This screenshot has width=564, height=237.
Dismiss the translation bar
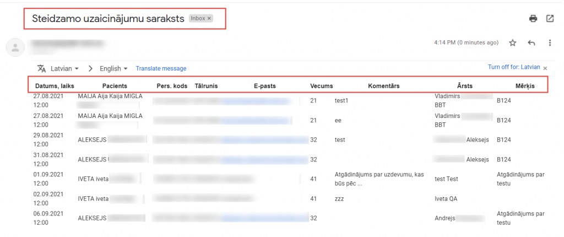tap(545, 68)
